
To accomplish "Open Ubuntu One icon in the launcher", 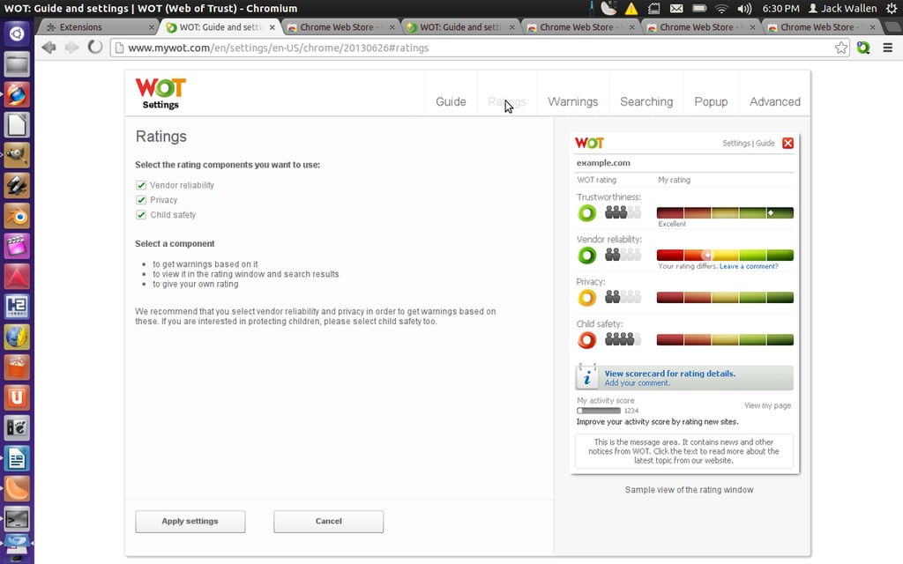I will point(17,397).
